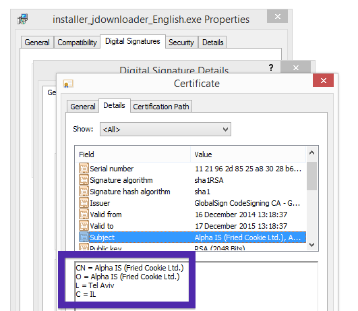
Task: Click the certificate icon in title bar
Action: coord(68,84)
